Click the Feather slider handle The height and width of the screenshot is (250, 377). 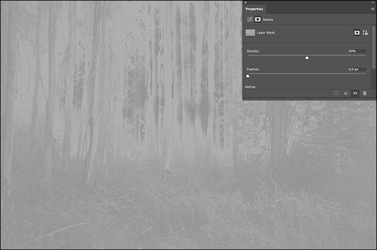click(x=248, y=75)
